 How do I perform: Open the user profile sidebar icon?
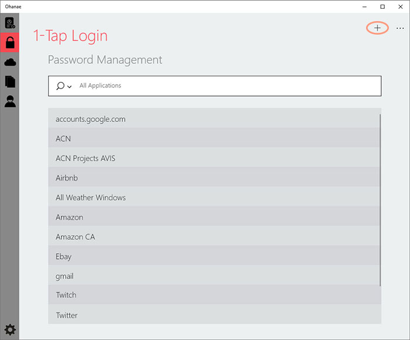[10, 101]
